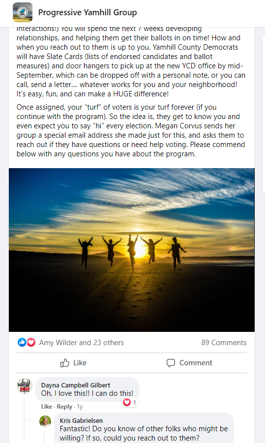Like Dayna Campbell Gilbert's comment

47,407
